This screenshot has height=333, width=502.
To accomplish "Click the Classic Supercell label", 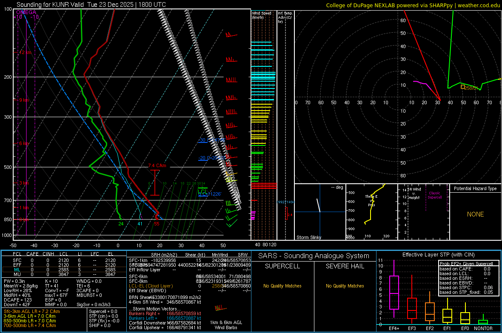I will tap(435, 195).
